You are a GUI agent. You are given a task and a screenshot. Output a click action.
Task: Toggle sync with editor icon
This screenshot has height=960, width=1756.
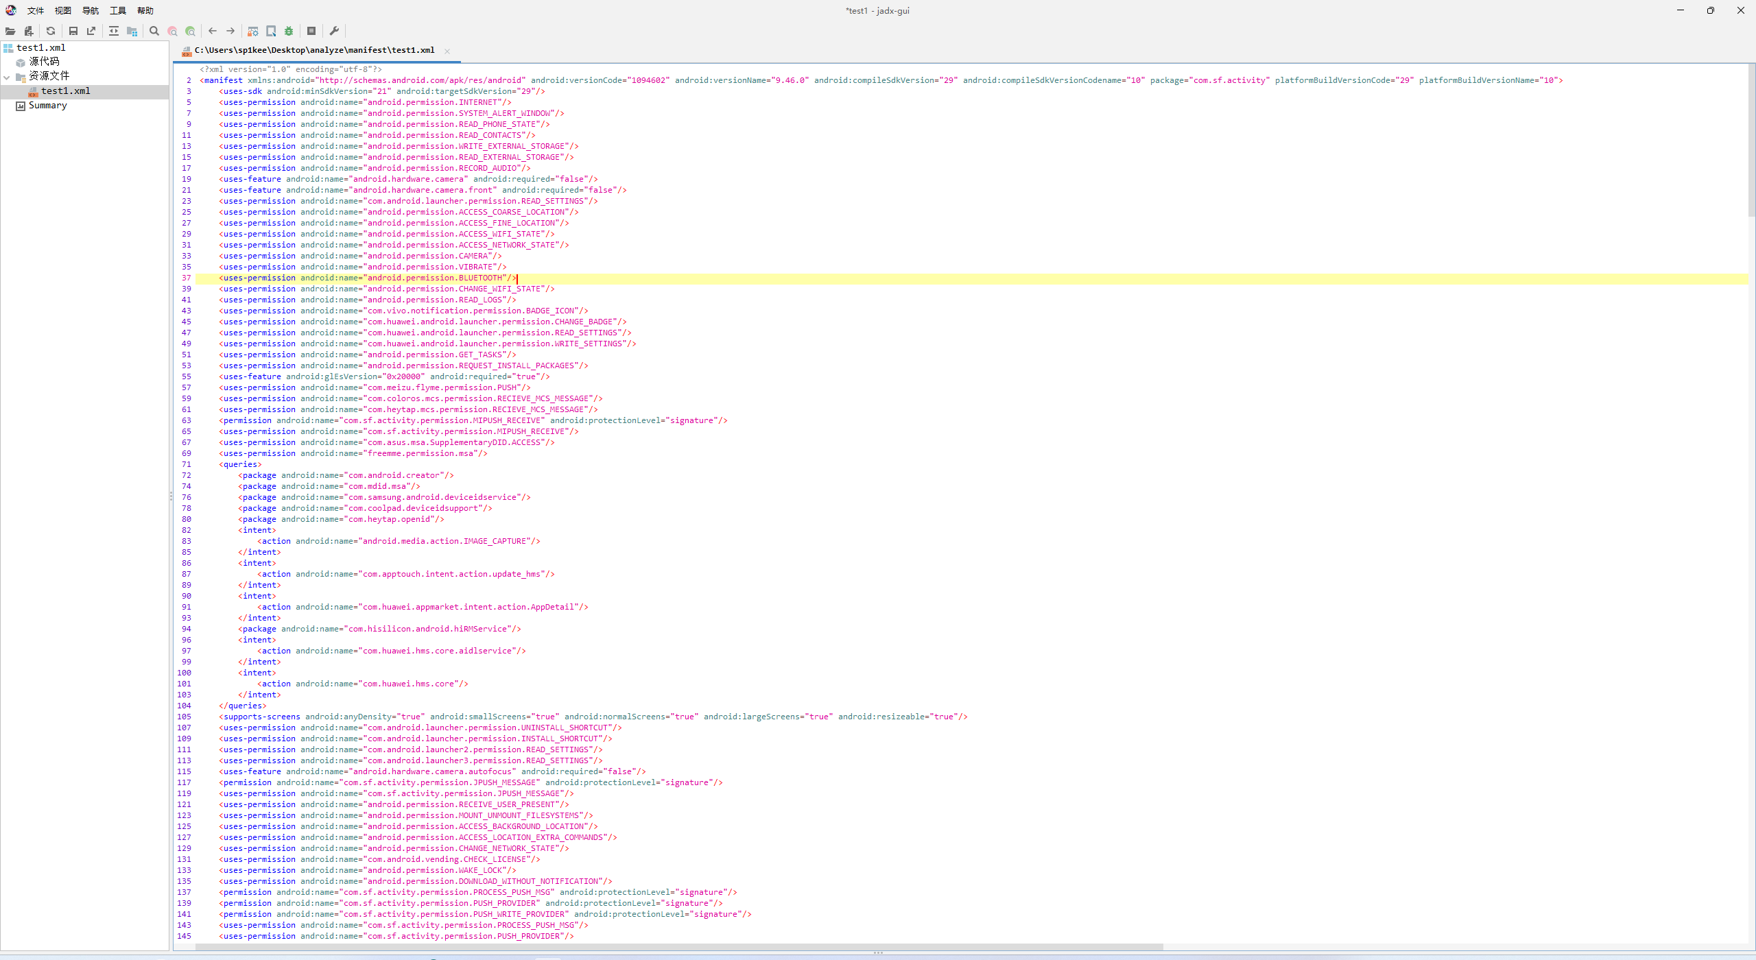pos(114,31)
